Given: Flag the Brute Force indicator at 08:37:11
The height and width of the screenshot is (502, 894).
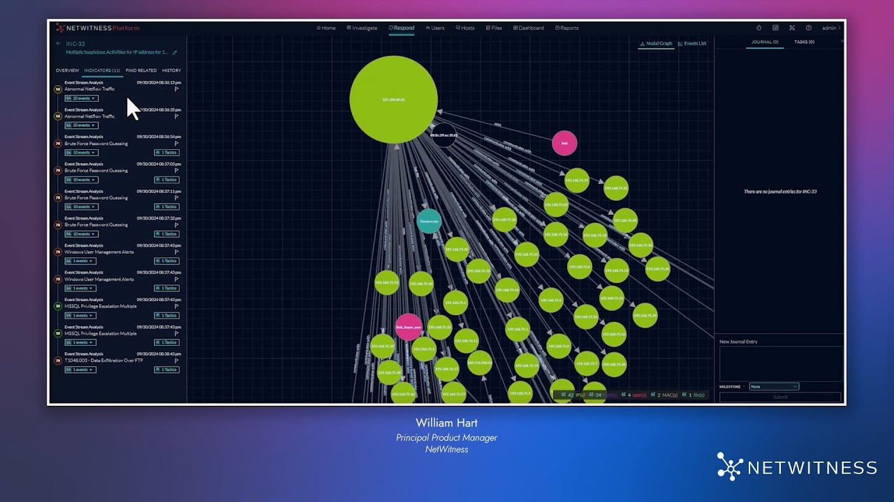Looking at the screenshot, I should (x=176, y=197).
